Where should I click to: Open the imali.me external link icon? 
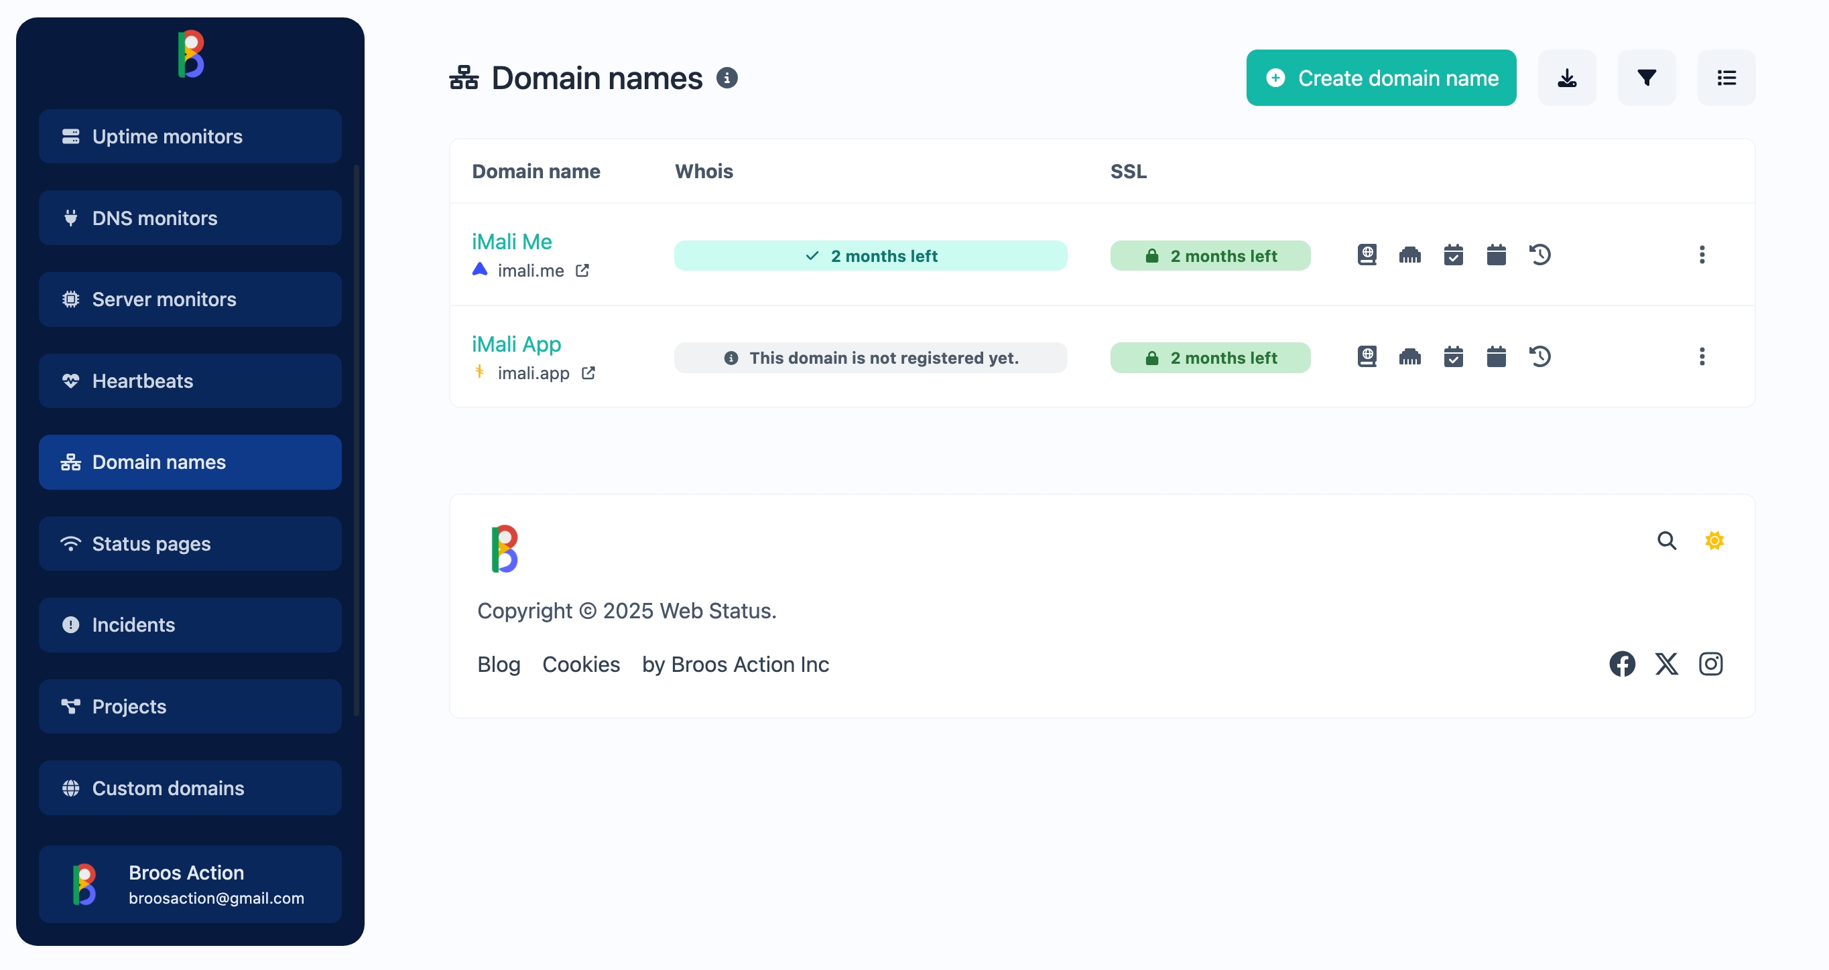pyautogui.click(x=582, y=271)
